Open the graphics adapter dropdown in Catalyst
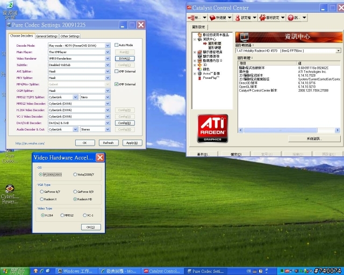Screen dimensions: 344x275 [339, 50]
